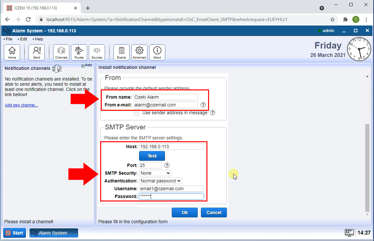Click the scrollbar down arrow
The image size is (374, 241).
tap(367, 214)
